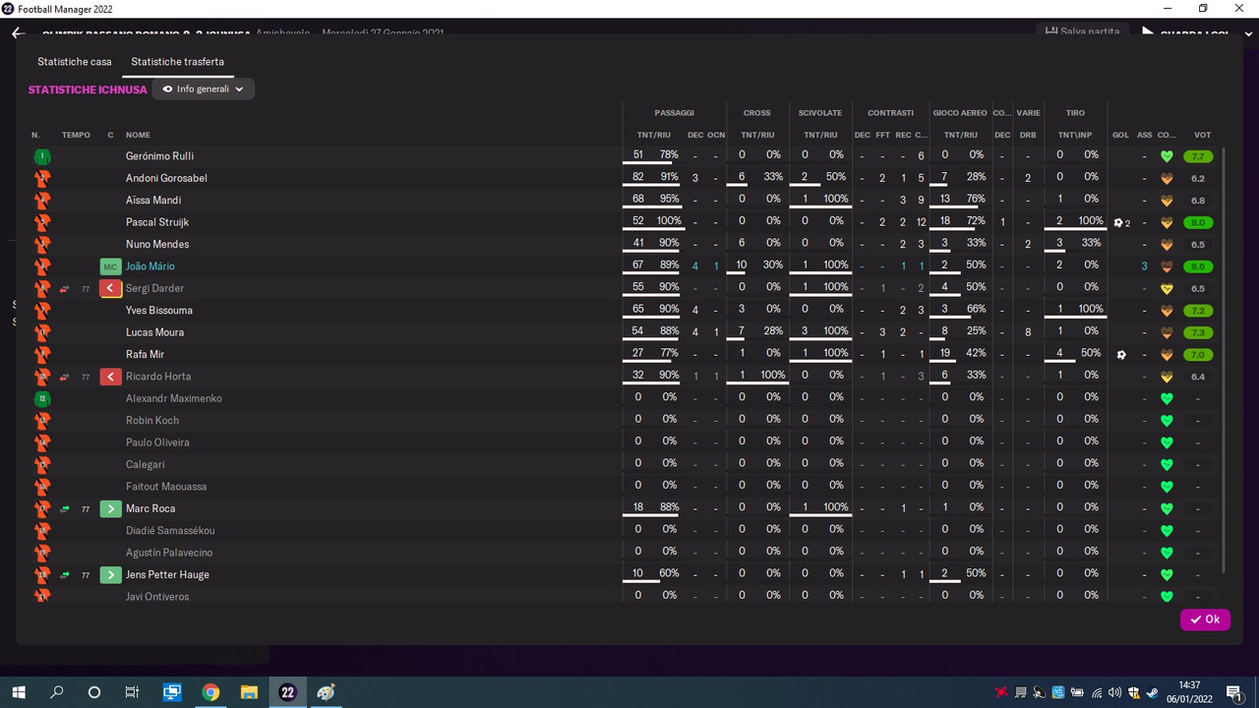The width and height of the screenshot is (1259, 708).
Task: Confirm with the Ok button
Action: [1205, 619]
